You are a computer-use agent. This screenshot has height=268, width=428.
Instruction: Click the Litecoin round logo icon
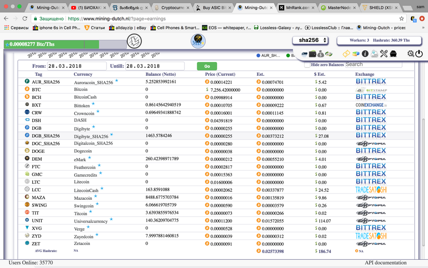coord(134,41)
